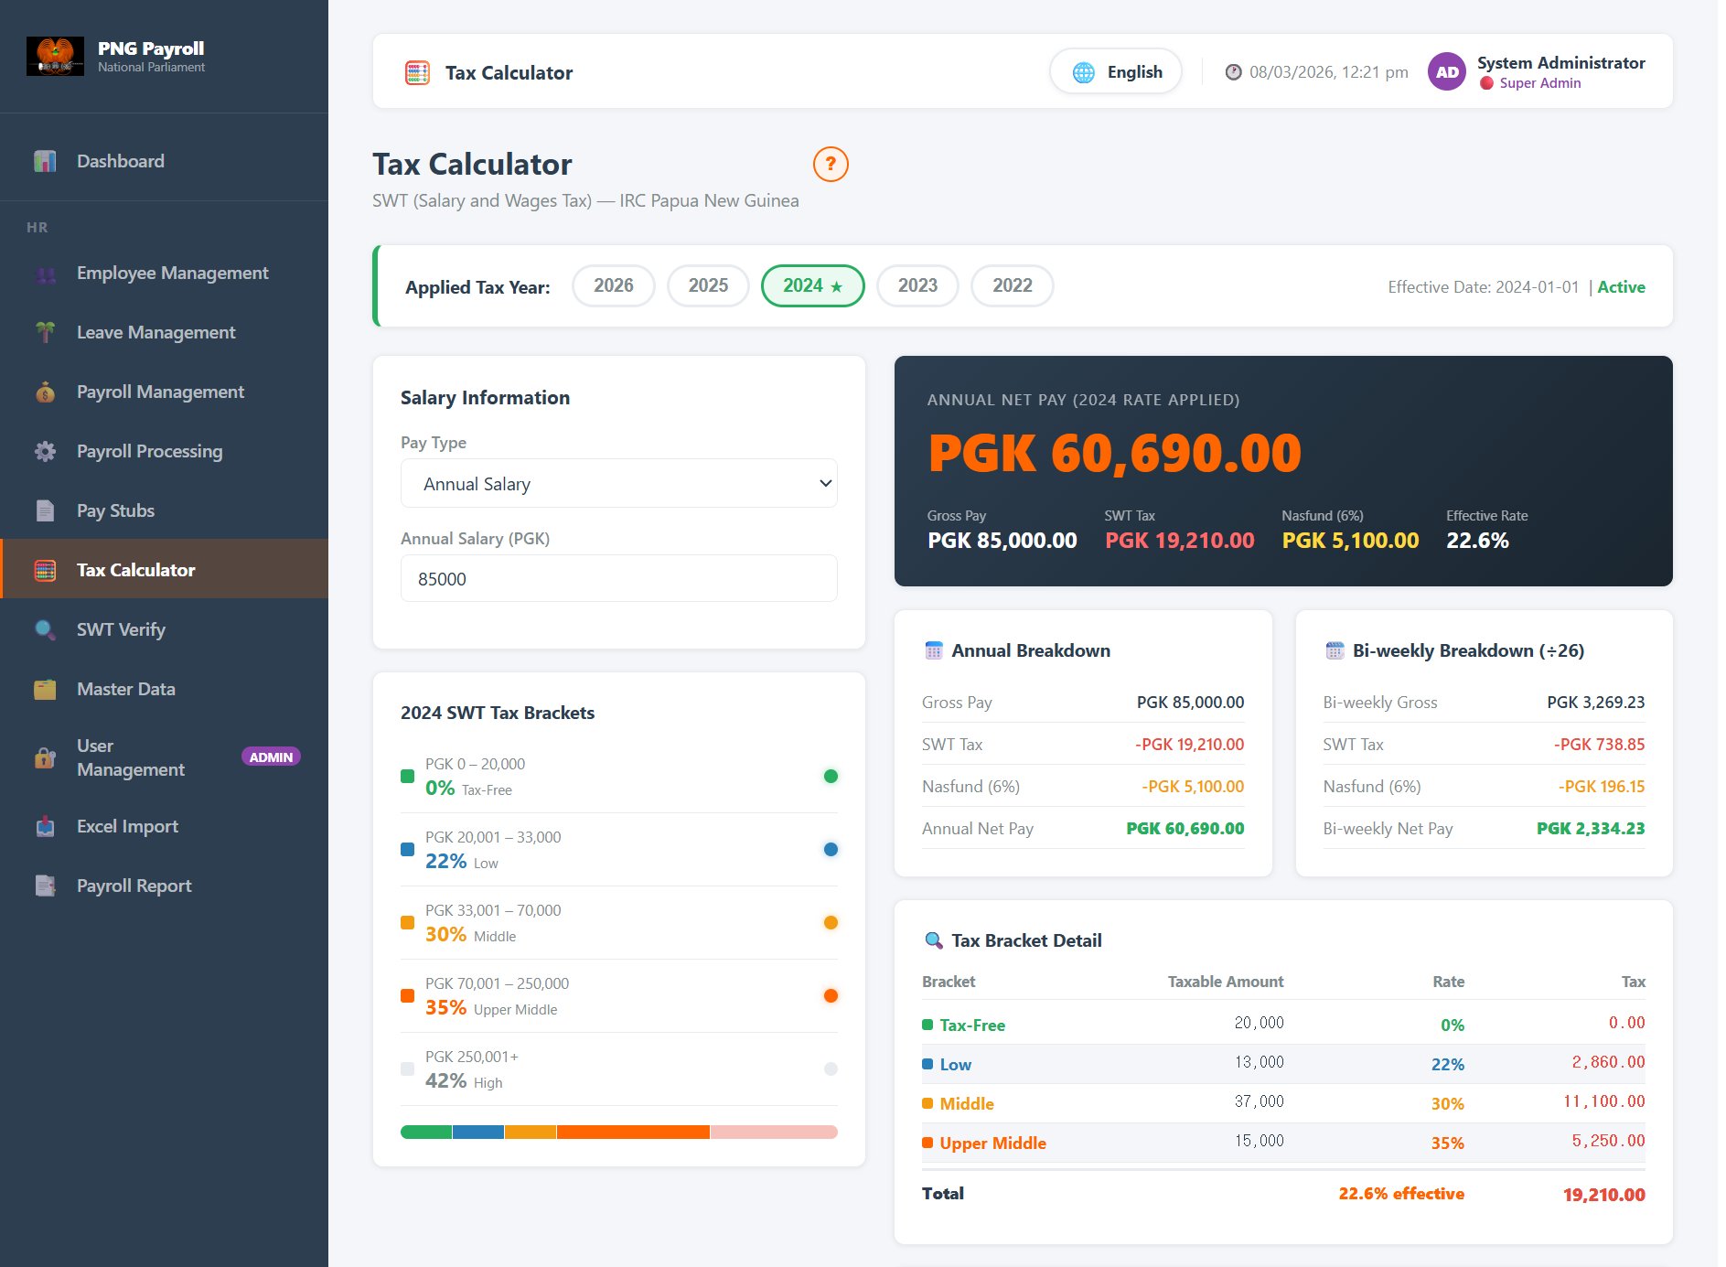
Task: Click the PGK 250,001+ bracket row
Action: tap(619, 1069)
